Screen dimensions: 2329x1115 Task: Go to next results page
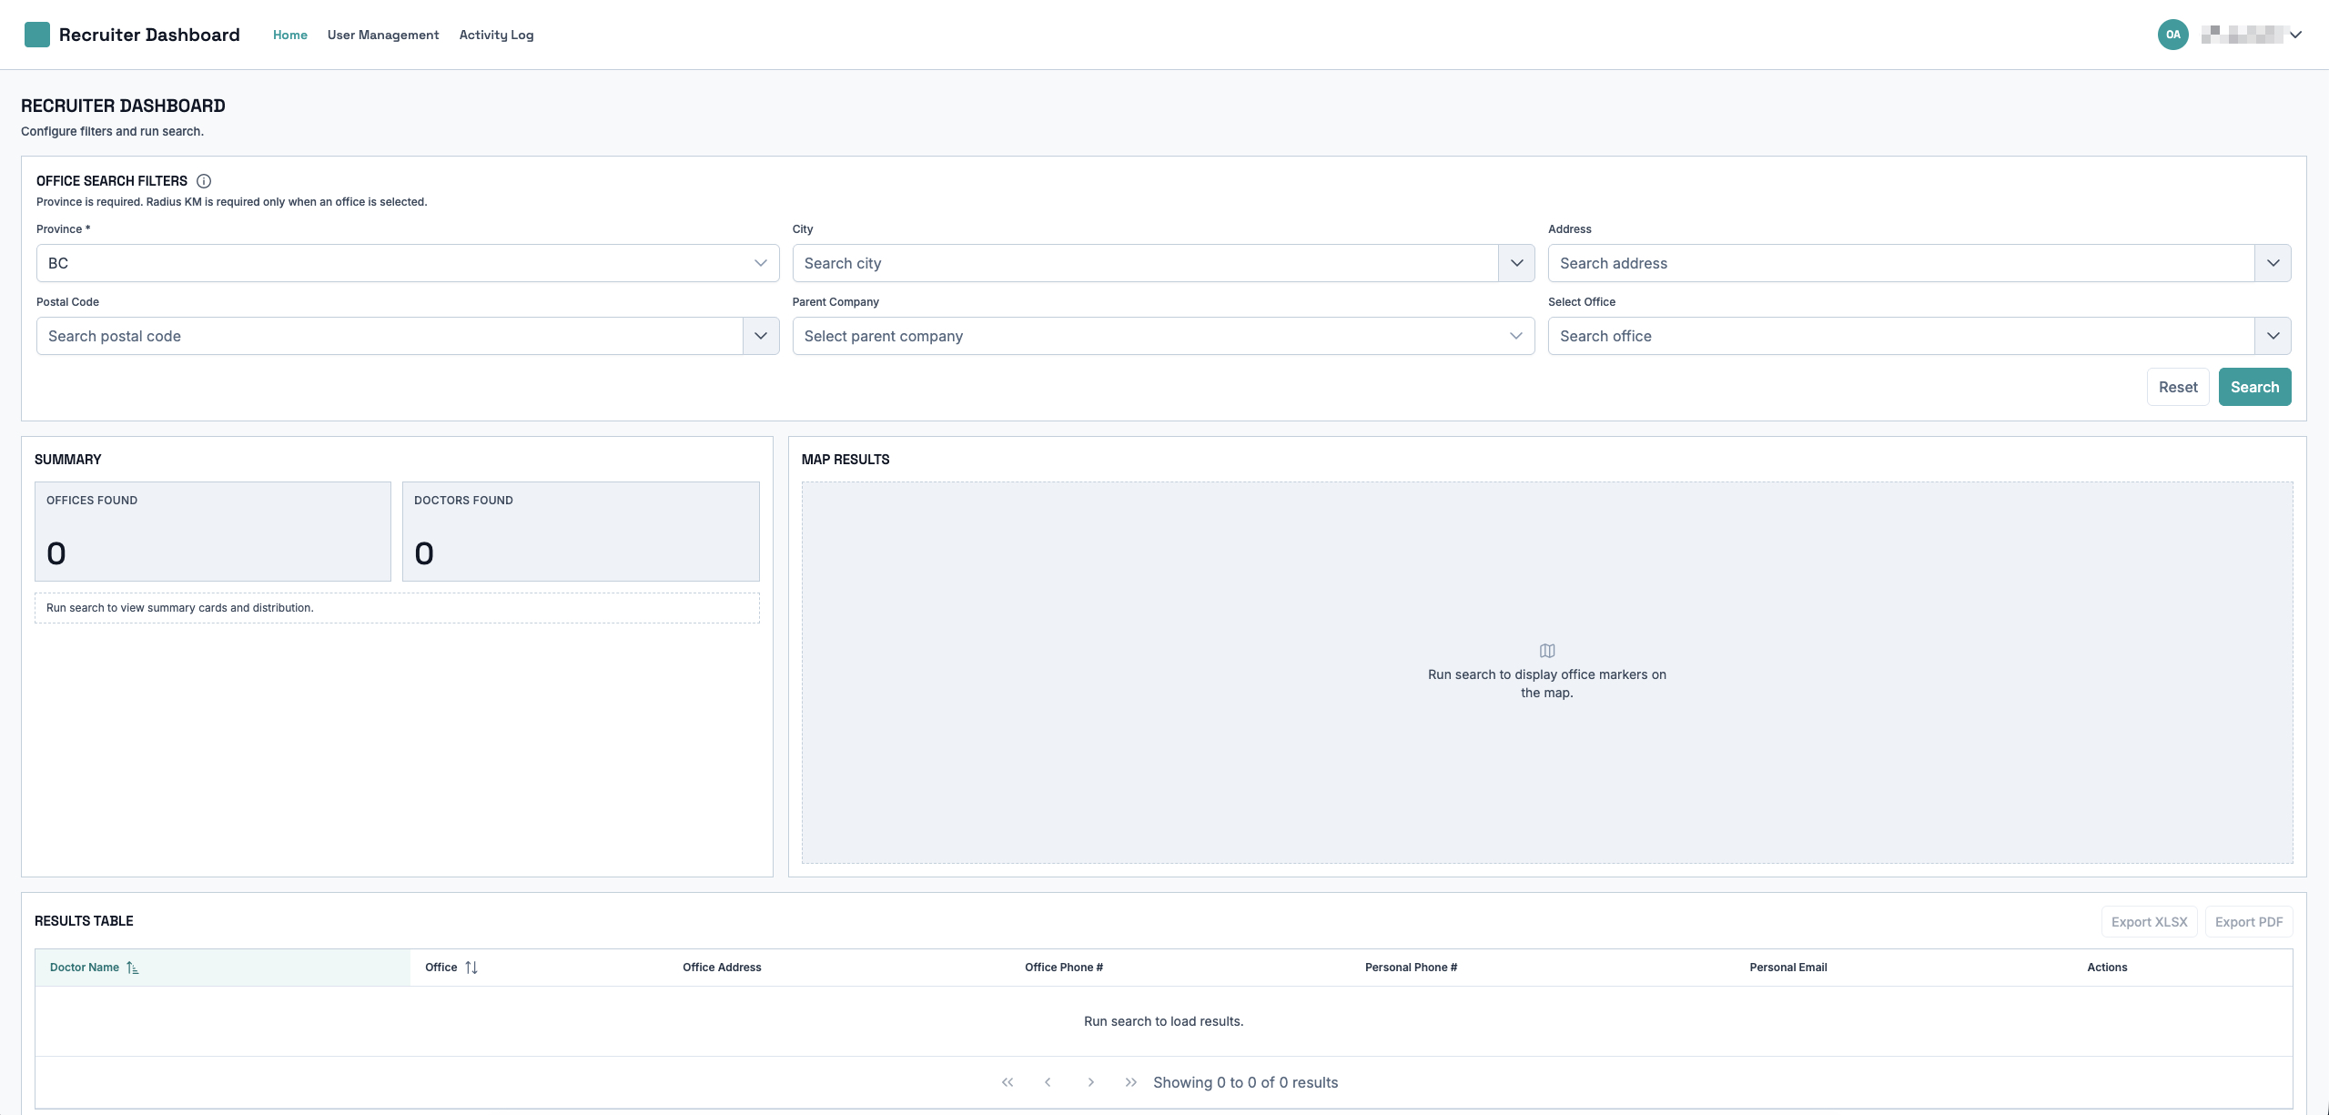coord(1090,1082)
